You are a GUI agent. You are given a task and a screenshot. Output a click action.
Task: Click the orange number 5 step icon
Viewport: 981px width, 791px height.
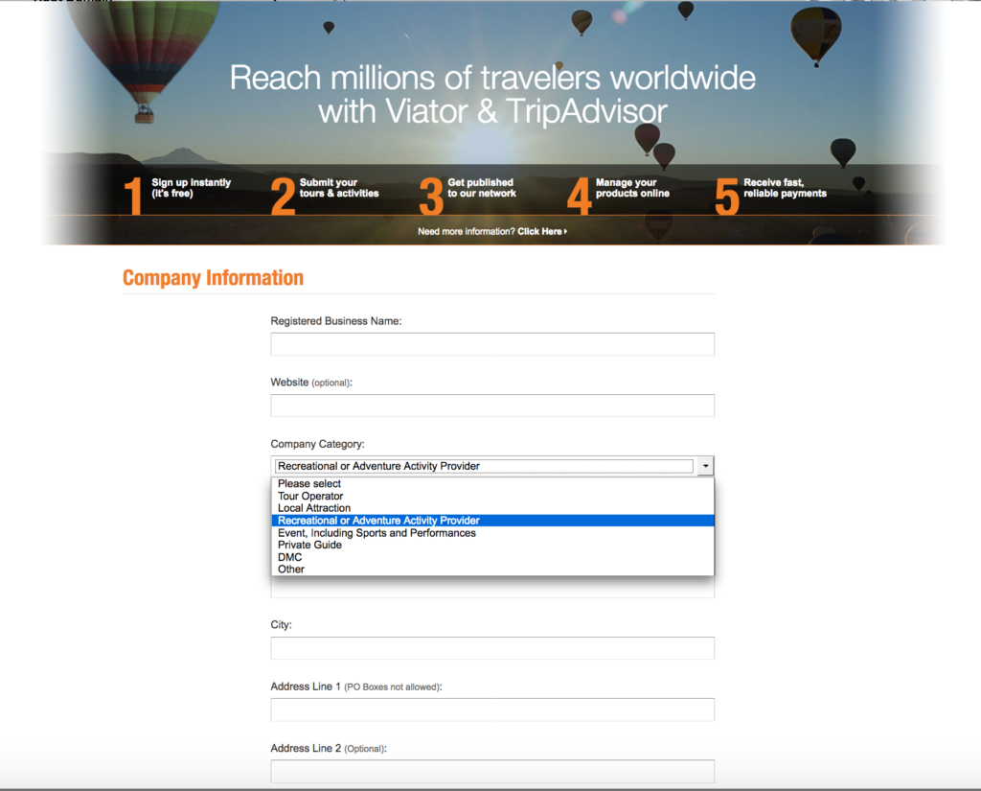[x=727, y=196]
